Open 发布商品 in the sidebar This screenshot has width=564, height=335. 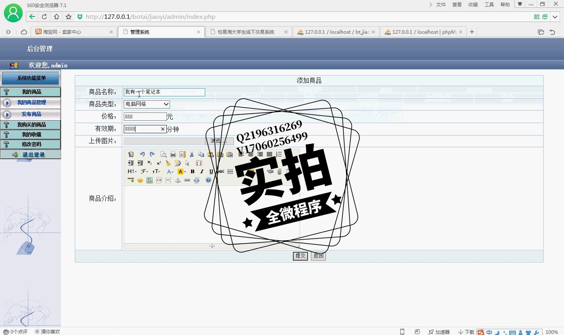click(31, 114)
